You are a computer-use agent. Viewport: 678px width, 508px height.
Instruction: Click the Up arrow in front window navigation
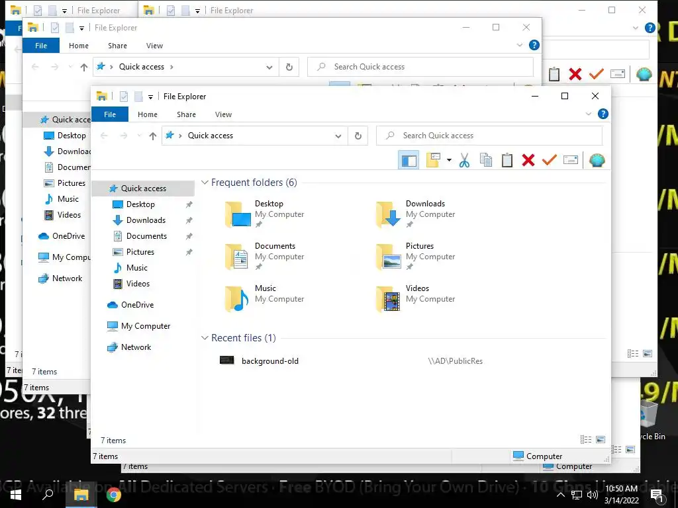point(153,136)
